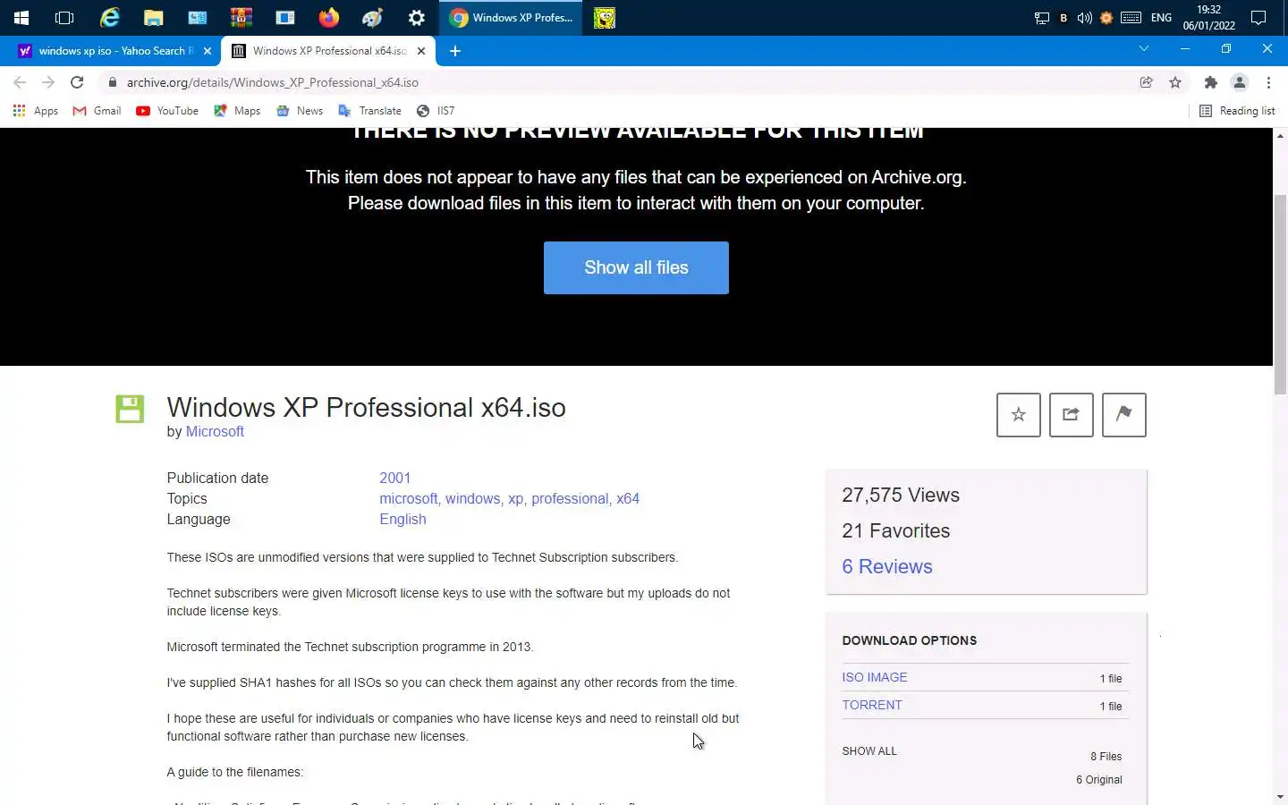Image resolution: width=1288 pixels, height=805 pixels.
Task: Open the touch keyboard tray icon
Action: coord(1131,18)
